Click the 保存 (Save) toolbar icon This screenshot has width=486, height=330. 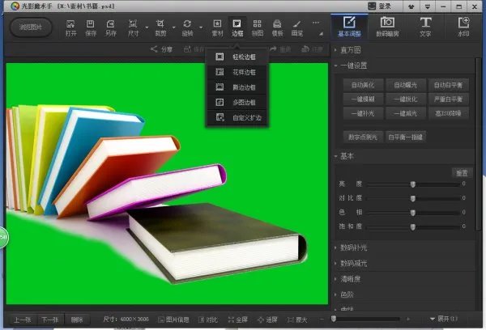tap(91, 27)
